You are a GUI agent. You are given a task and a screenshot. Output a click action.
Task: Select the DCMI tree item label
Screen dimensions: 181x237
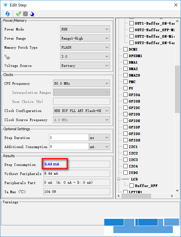[133, 49]
